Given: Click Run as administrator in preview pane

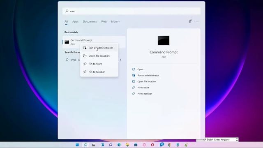Looking at the screenshot, I should click(148, 75).
